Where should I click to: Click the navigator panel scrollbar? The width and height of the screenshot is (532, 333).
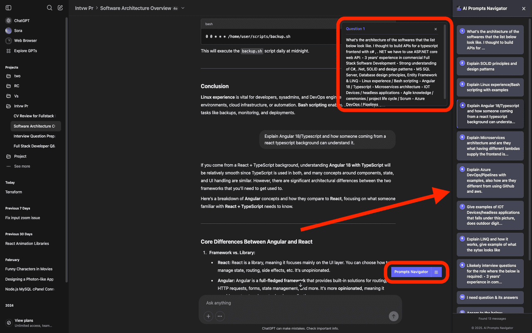pos(530,142)
